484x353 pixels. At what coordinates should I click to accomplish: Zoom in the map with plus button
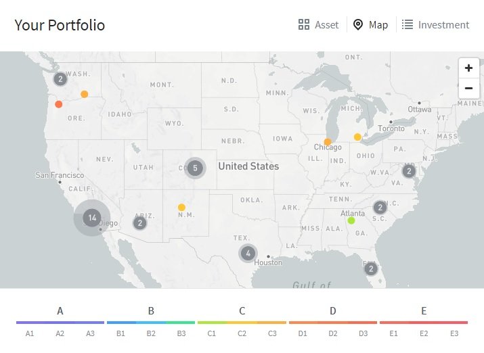coord(468,68)
